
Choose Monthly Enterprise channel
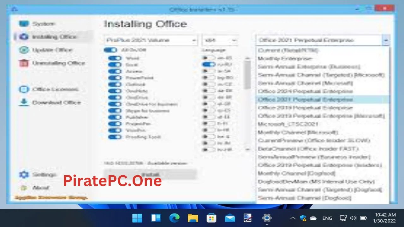click(x=322, y=59)
